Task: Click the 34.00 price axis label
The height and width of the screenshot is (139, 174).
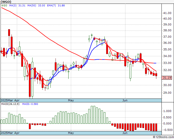Action: [x=167, y=56]
